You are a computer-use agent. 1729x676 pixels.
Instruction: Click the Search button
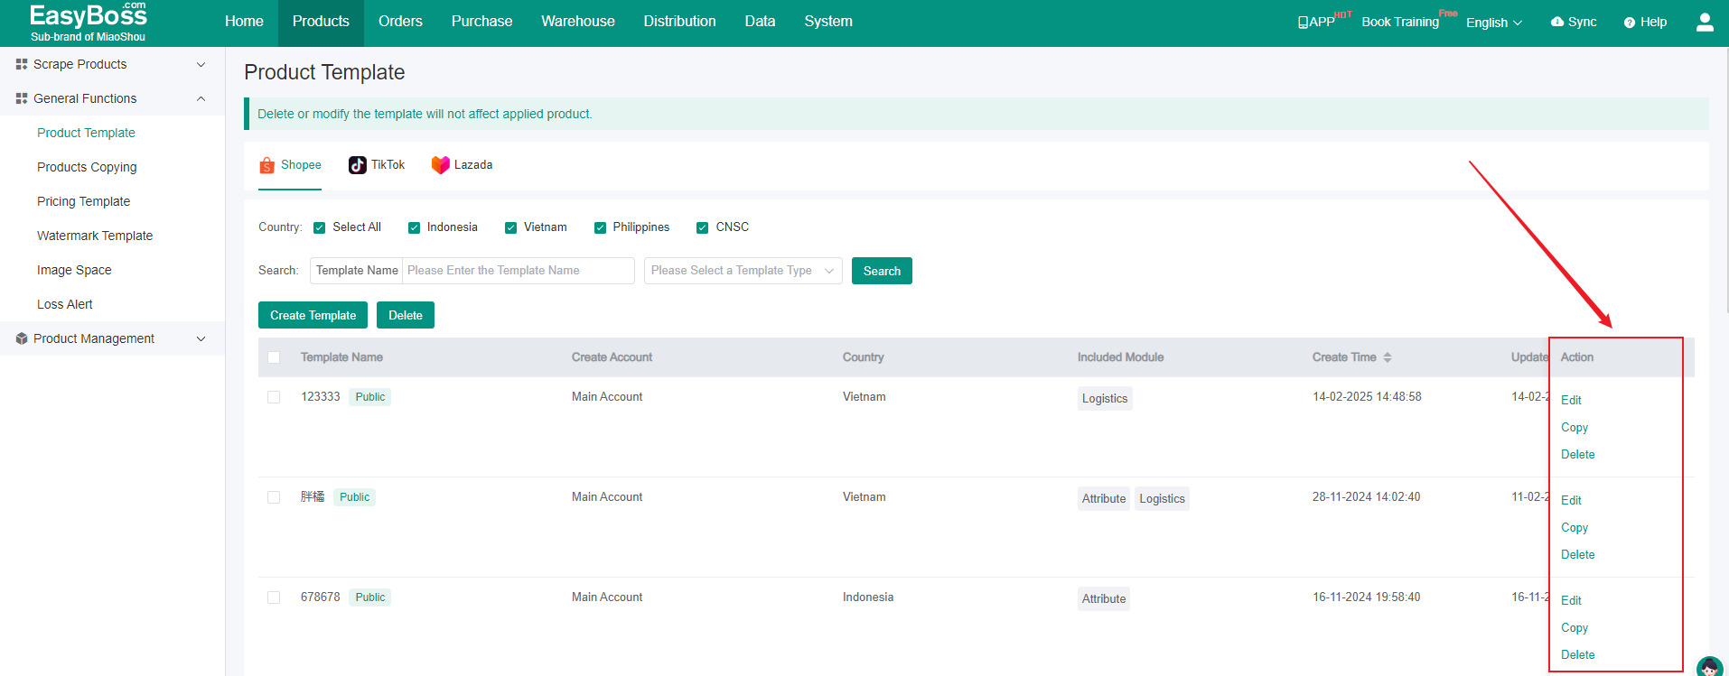pyautogui.click(x=882, y=271)
